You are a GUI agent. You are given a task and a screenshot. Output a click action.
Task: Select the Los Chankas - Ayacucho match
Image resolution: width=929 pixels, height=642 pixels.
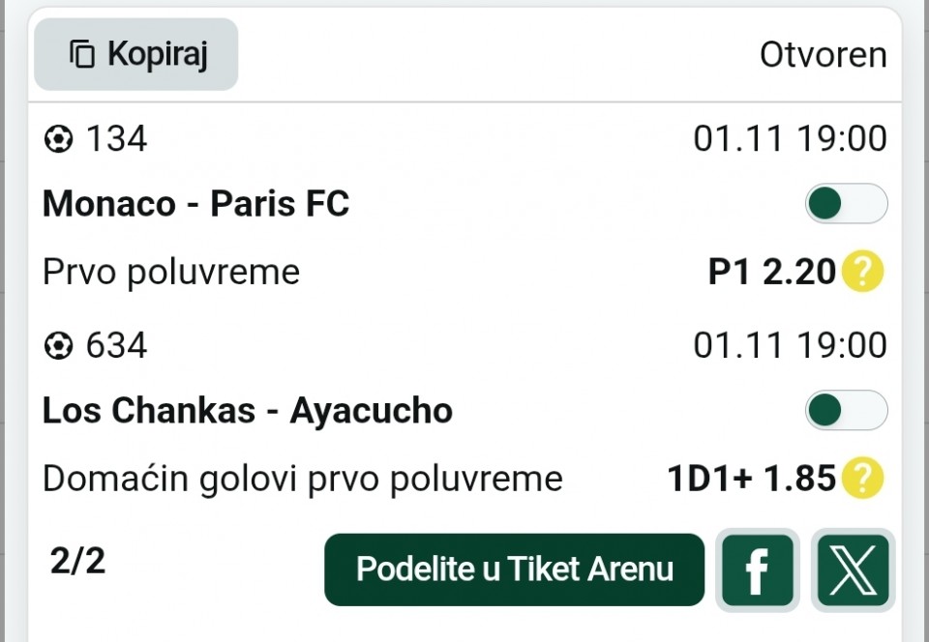pos(247,411)
